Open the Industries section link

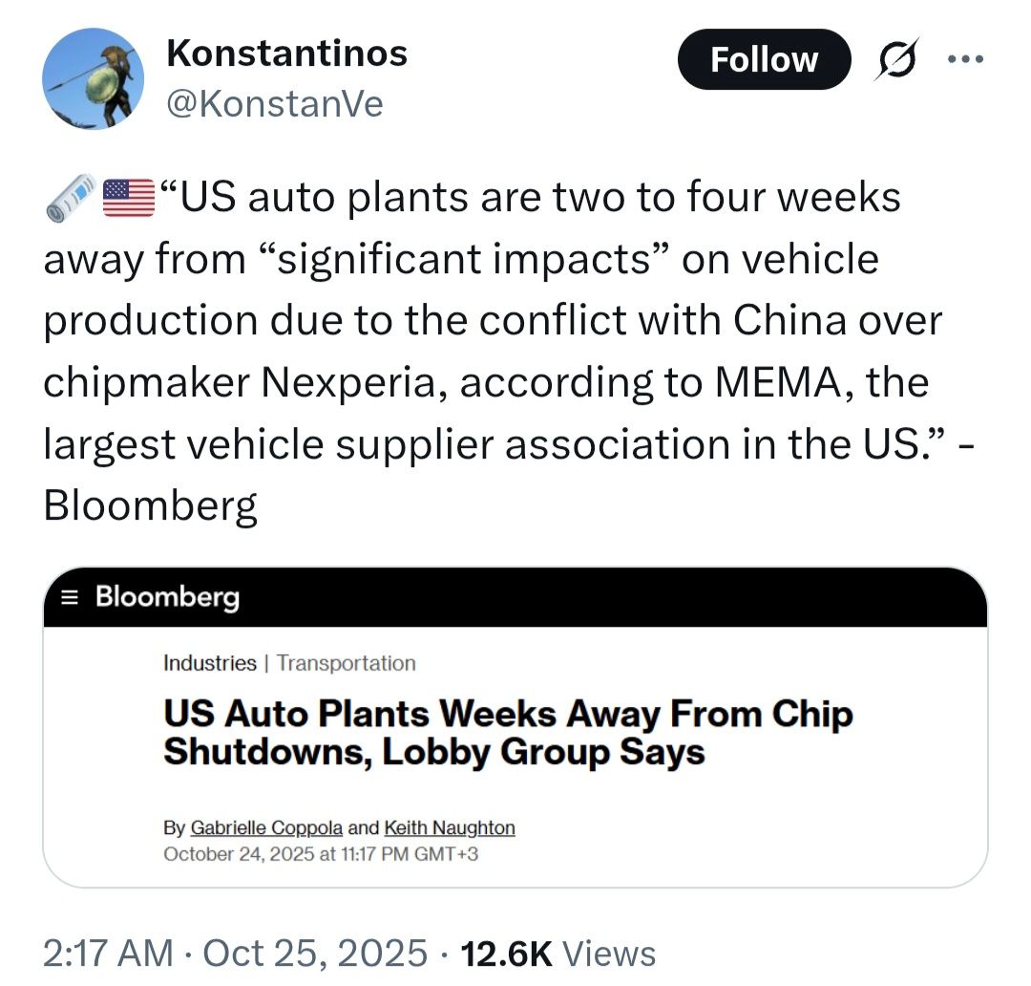[210, 663]
